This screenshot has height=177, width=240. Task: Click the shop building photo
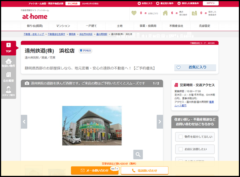(x=92, y=125)
